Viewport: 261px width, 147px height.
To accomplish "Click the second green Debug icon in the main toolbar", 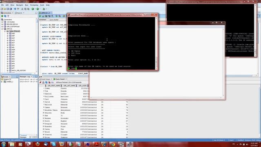I will pos(38,9).
